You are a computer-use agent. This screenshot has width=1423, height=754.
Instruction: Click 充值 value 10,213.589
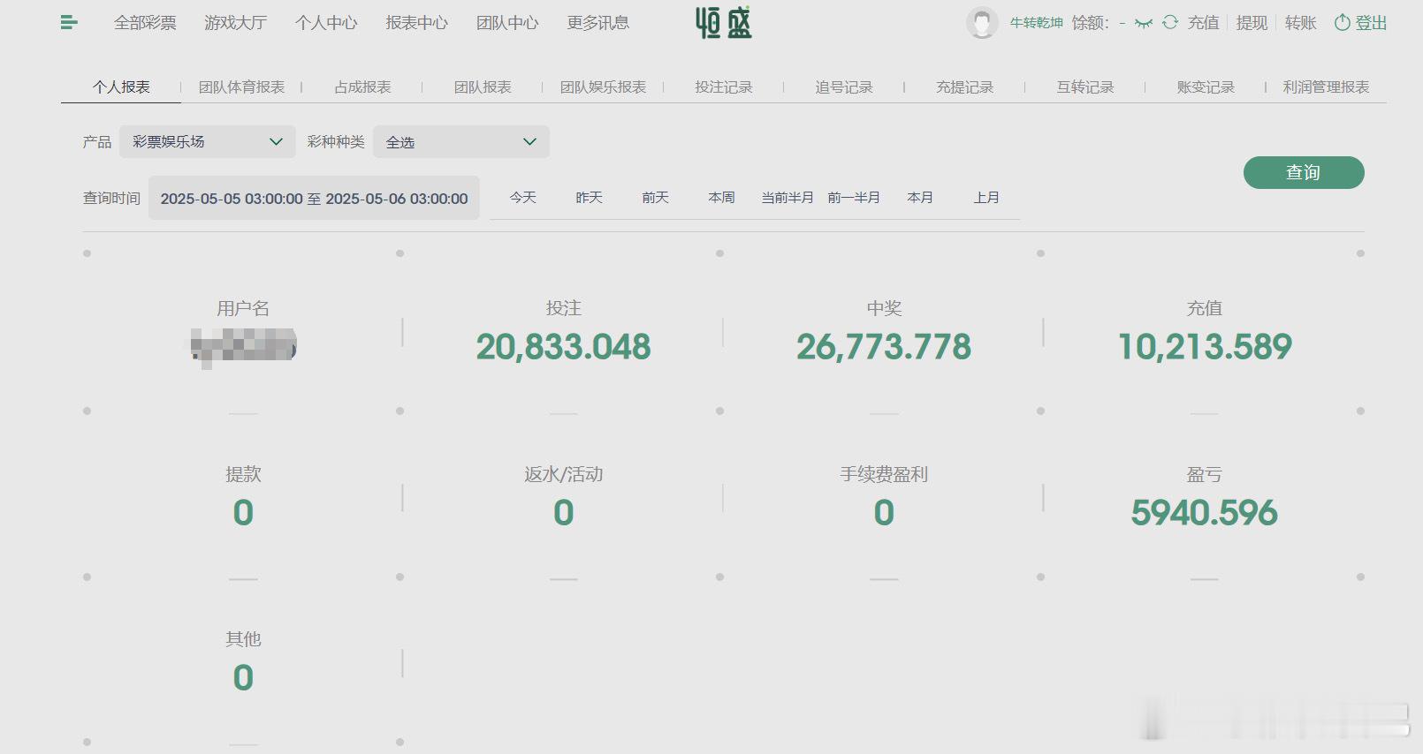pyautogui.click(x=1205, y=347)
